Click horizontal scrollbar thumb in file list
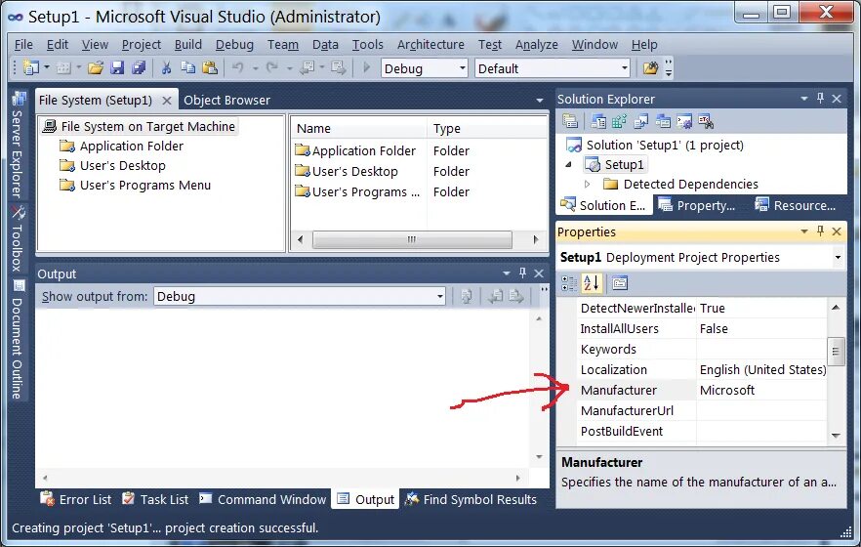The image size is (861, 547). 412,239
